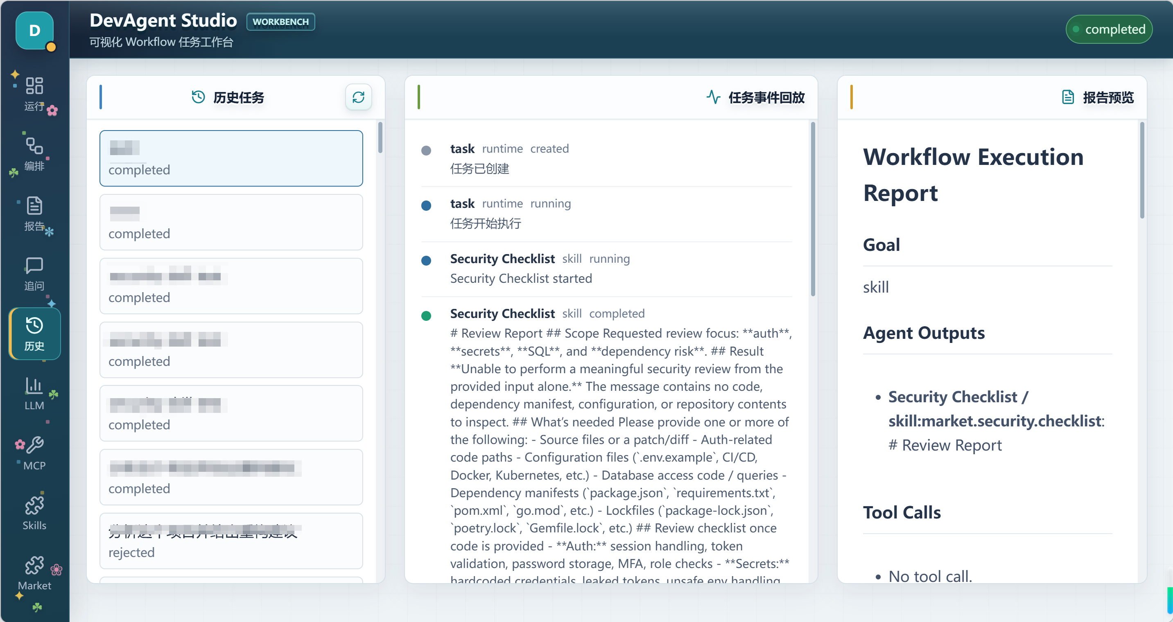Click the 任务事件回放 panel title
The width and height of the screenshot is (1173, 622).
(x=766, y=97)
